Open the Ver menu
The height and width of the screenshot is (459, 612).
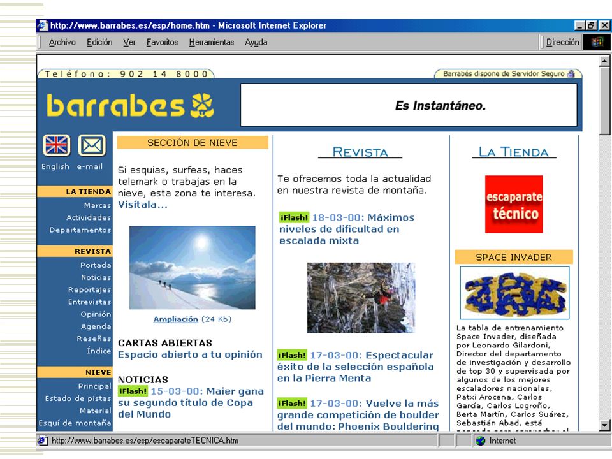(129, 42)
